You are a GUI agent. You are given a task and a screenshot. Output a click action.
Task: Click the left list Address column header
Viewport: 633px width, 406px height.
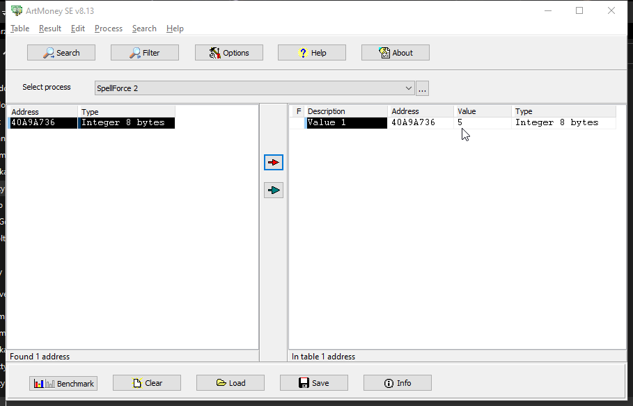tap(42, 112)
